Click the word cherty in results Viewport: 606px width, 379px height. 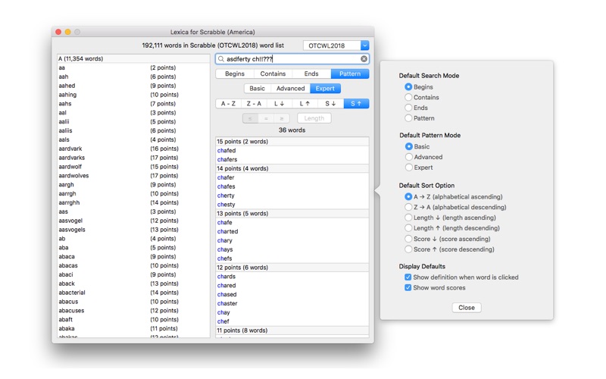point(226,196)
